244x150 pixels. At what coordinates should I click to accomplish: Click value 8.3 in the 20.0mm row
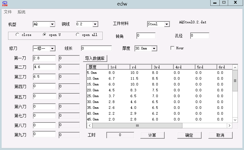(134, 90)
